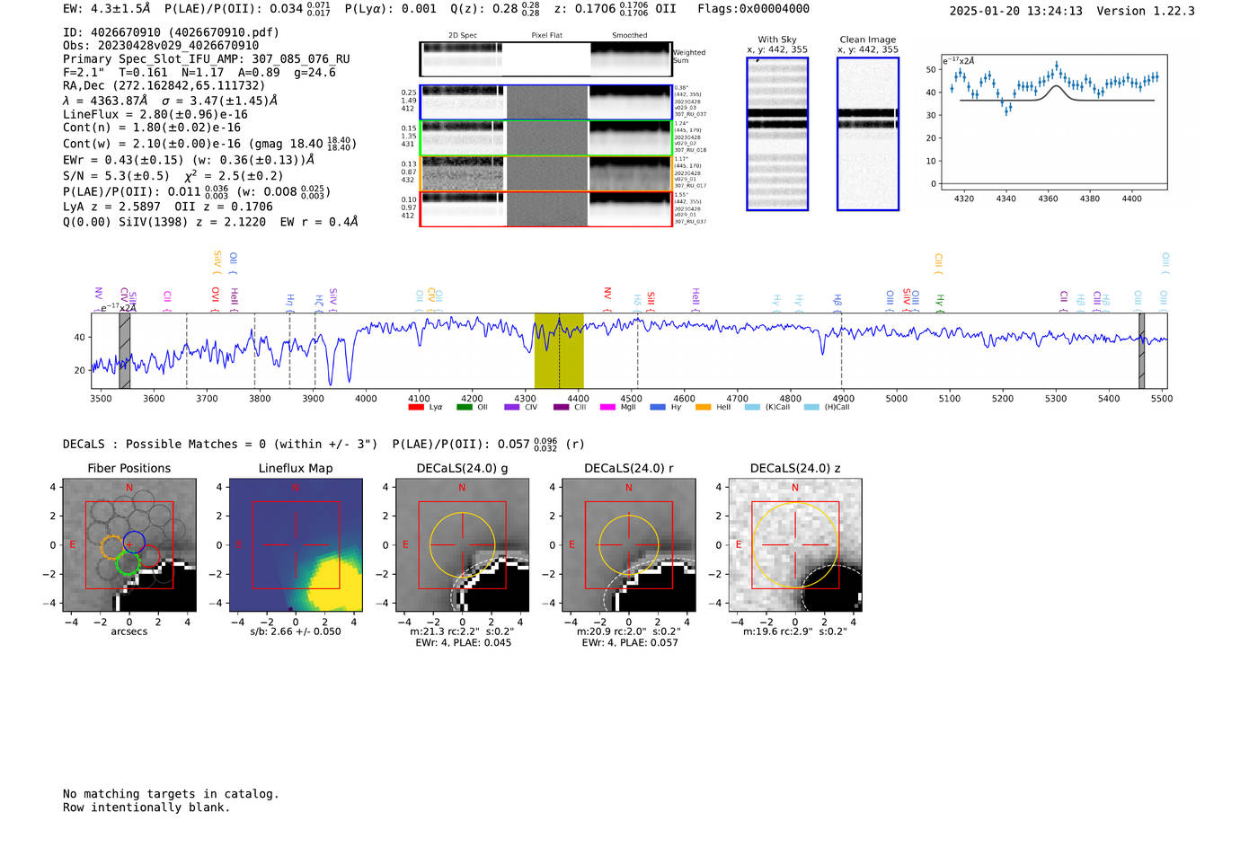The image size is (1258, 856).
Task: Click the 2025-01-20 13:24:13 timestamp
Action: pyautogui.click(x=1015, y=12)
